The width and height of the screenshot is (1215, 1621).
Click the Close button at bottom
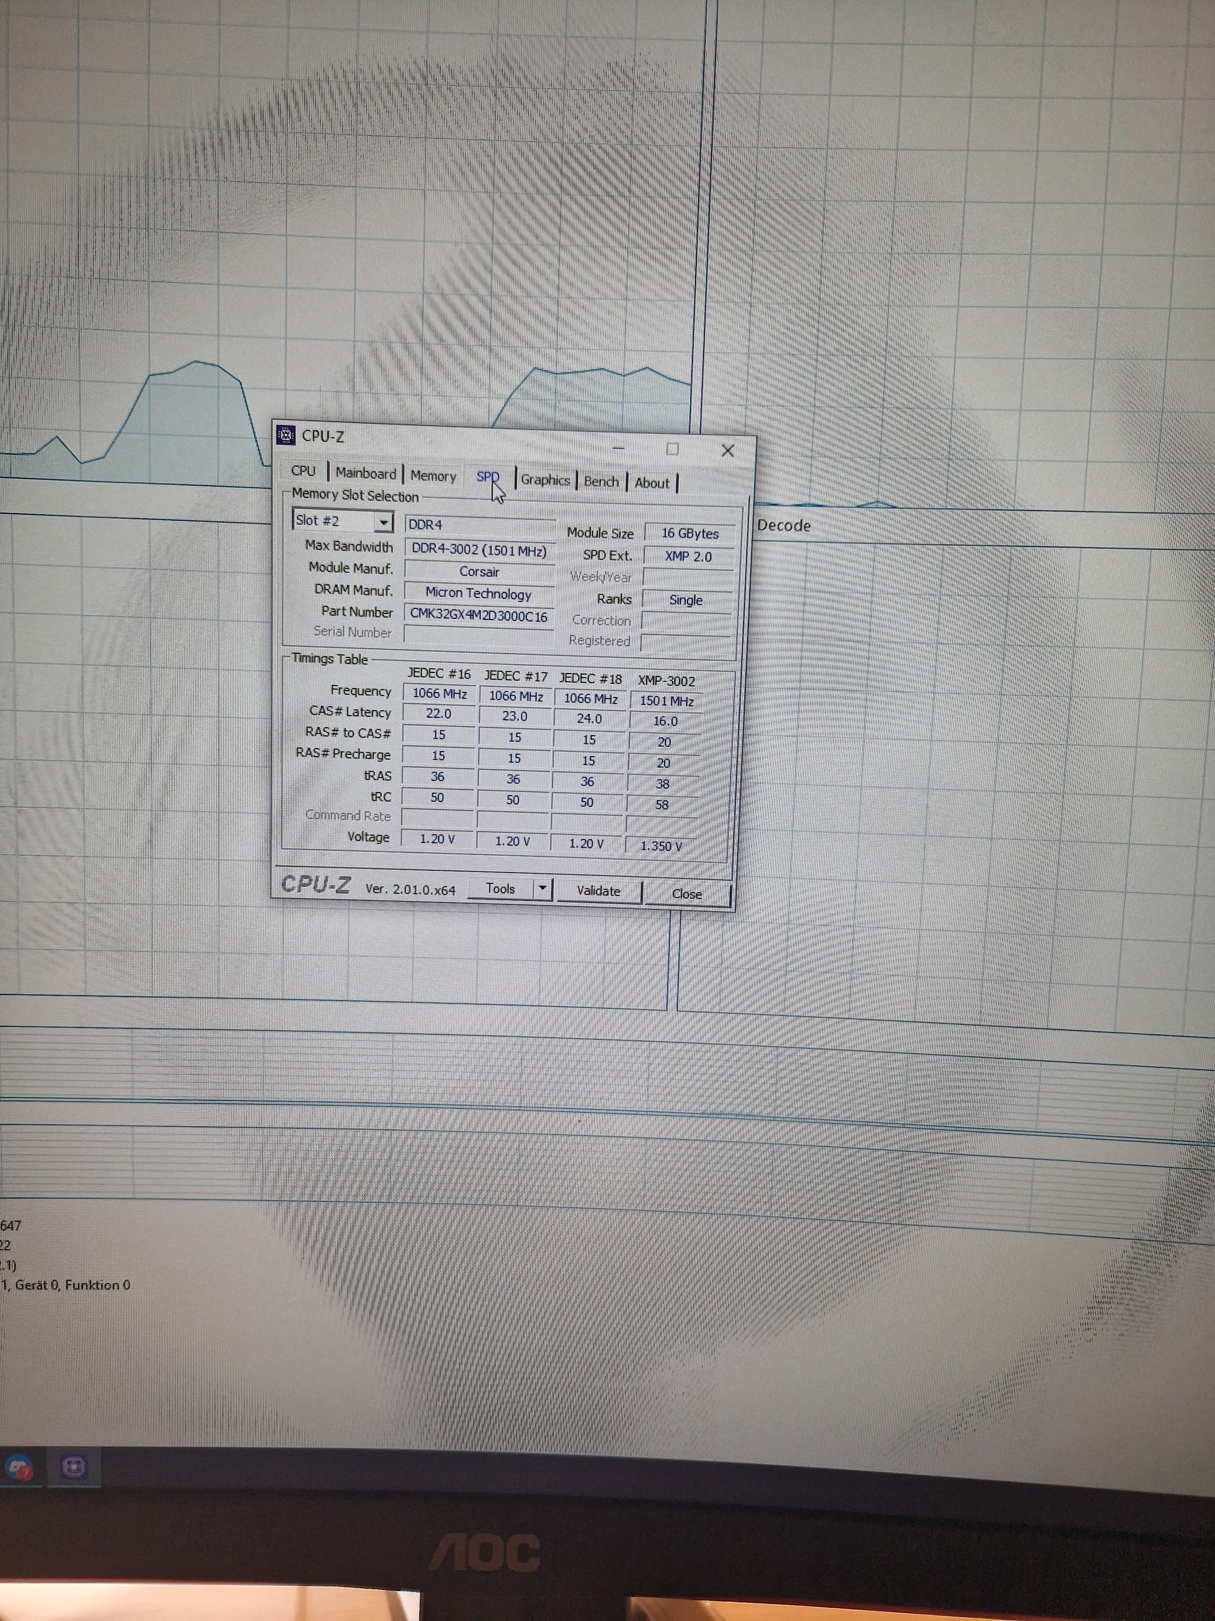tap(686, 893)
